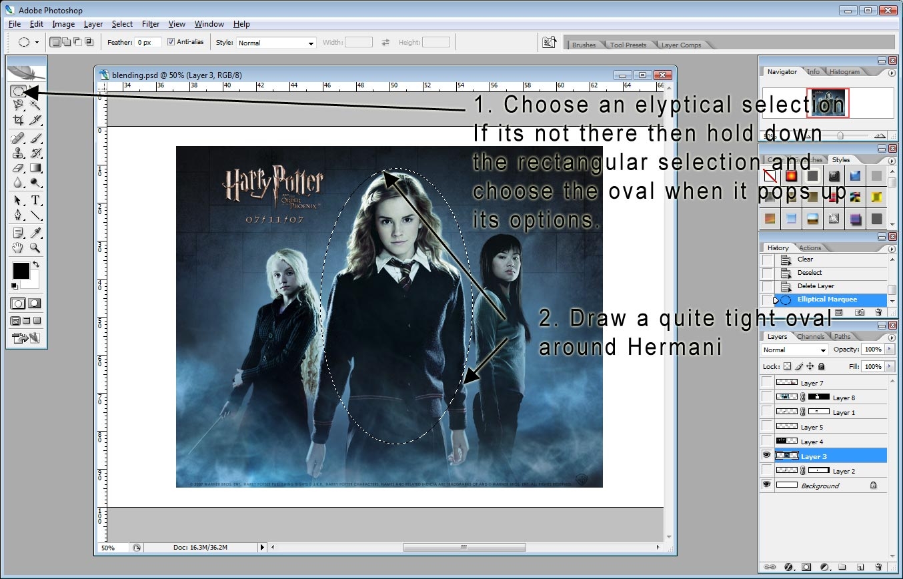Open tool preset picker arrow
This screenshot has height=579, width=903.
37,43
